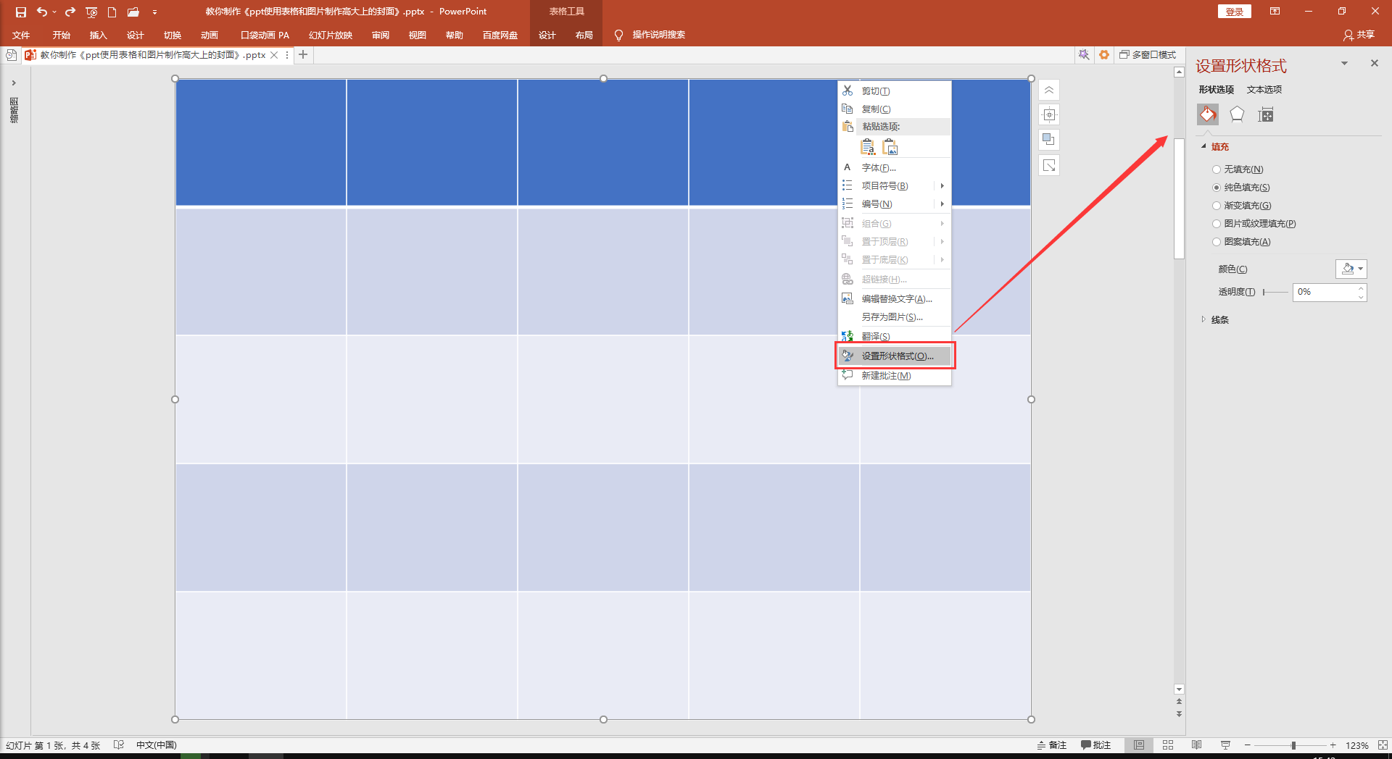Choose 设置形状格式(O) menu entry
The width and height of the screenshot is (1392, 759).
895,356
